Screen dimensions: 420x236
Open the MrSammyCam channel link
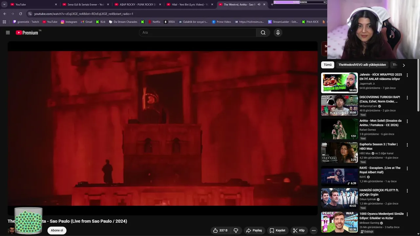pos(368,106)
